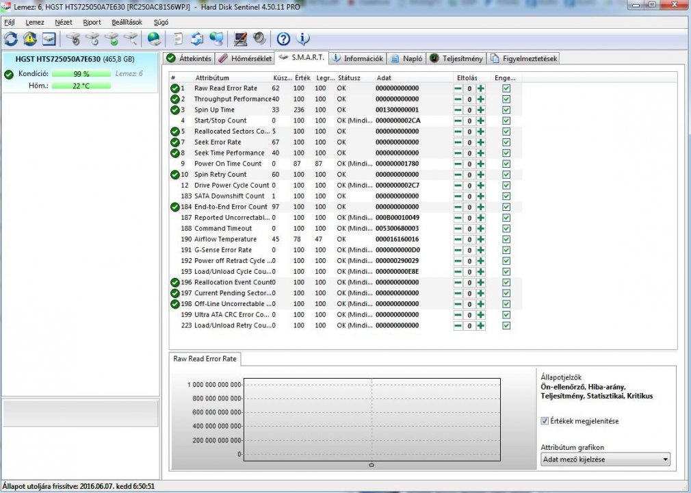Toggle enable checkbox for SATA Downshift Count

(x=506, y=197)
